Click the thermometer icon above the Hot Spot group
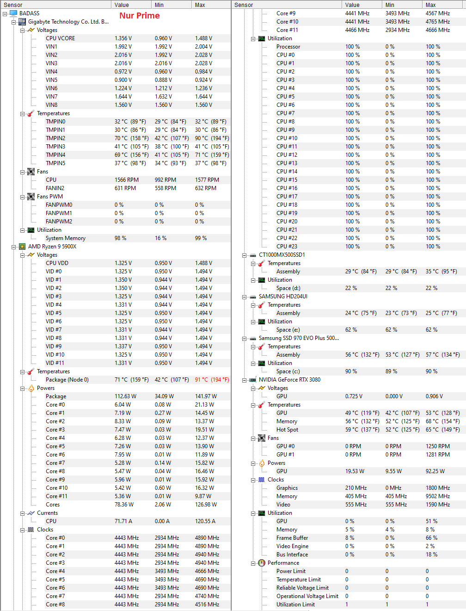 (x=262, y=405)
